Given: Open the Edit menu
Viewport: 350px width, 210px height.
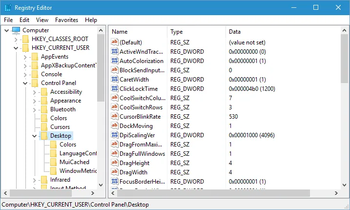Looking at the screenshot, I should click(24, 20).
